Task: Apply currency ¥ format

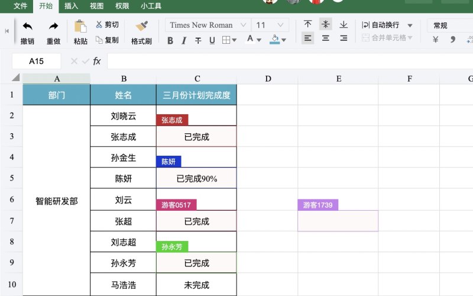Action: [x=435, y=39]
